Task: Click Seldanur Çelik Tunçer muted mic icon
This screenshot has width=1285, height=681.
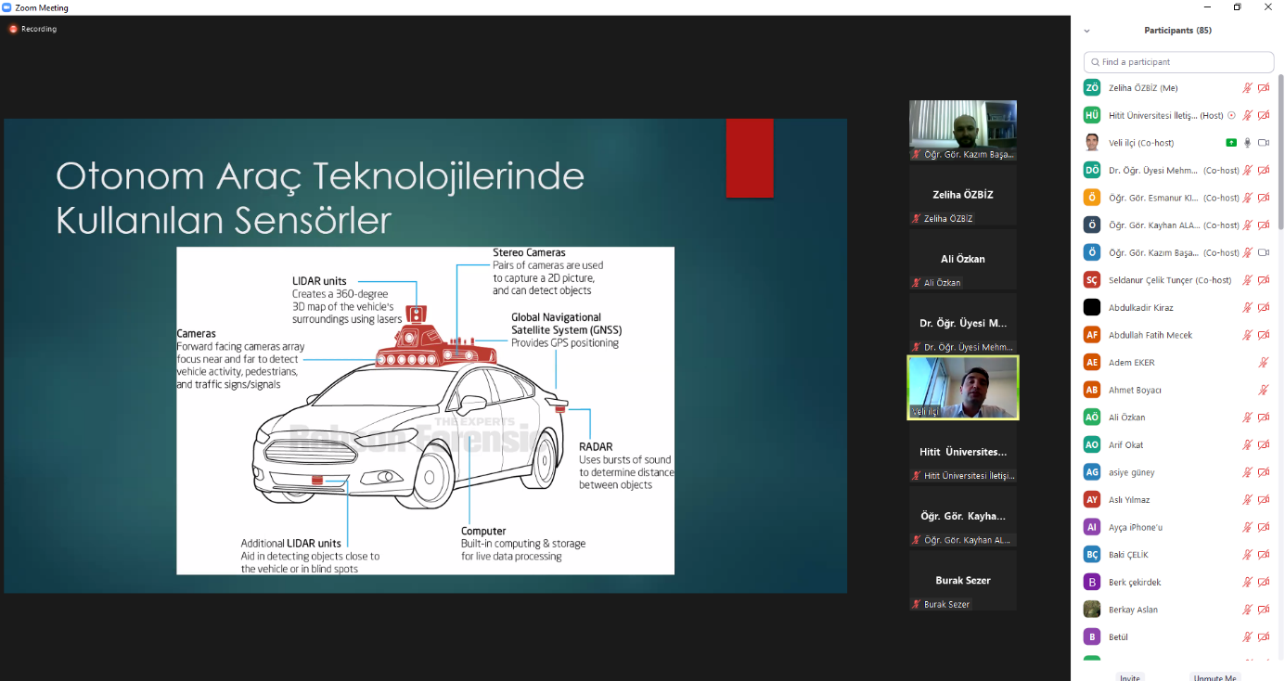Action: tap(1248, 280)
